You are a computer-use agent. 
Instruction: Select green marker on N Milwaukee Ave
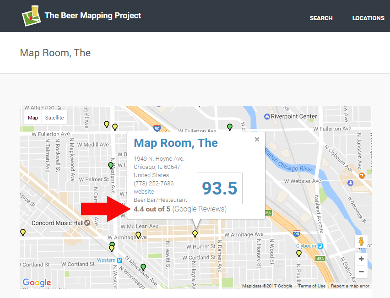[143, 267]
